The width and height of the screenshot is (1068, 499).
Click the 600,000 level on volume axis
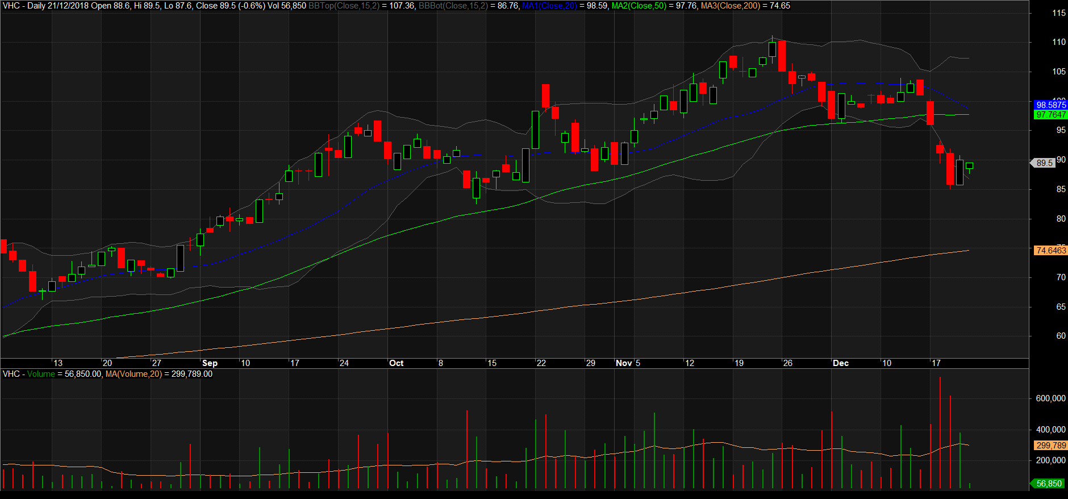tap(1050, 399)
